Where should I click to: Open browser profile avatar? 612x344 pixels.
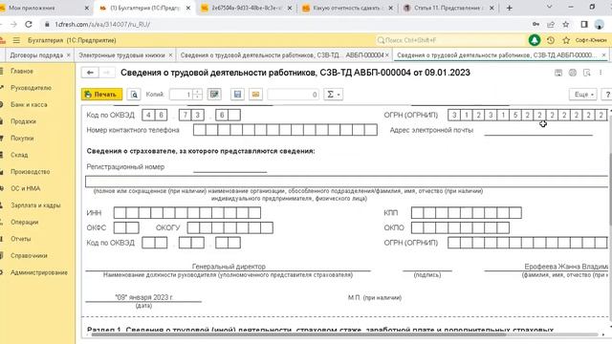(x=600, y=24)
